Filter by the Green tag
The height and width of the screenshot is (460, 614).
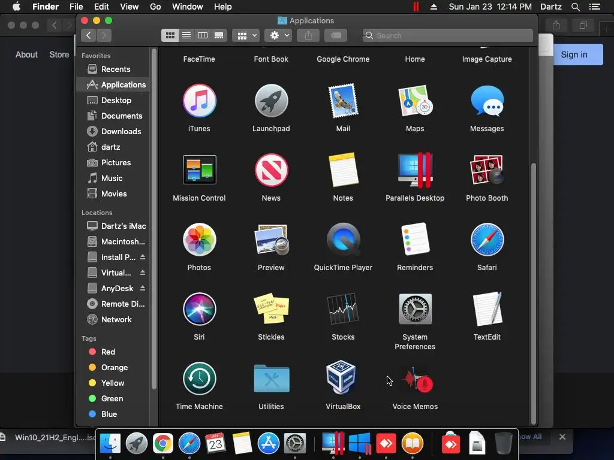[113, 398]
